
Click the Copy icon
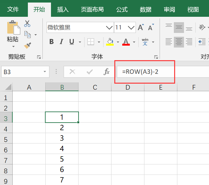[28, 35]
